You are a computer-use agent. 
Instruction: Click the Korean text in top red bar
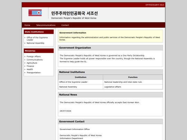(154, 5)
